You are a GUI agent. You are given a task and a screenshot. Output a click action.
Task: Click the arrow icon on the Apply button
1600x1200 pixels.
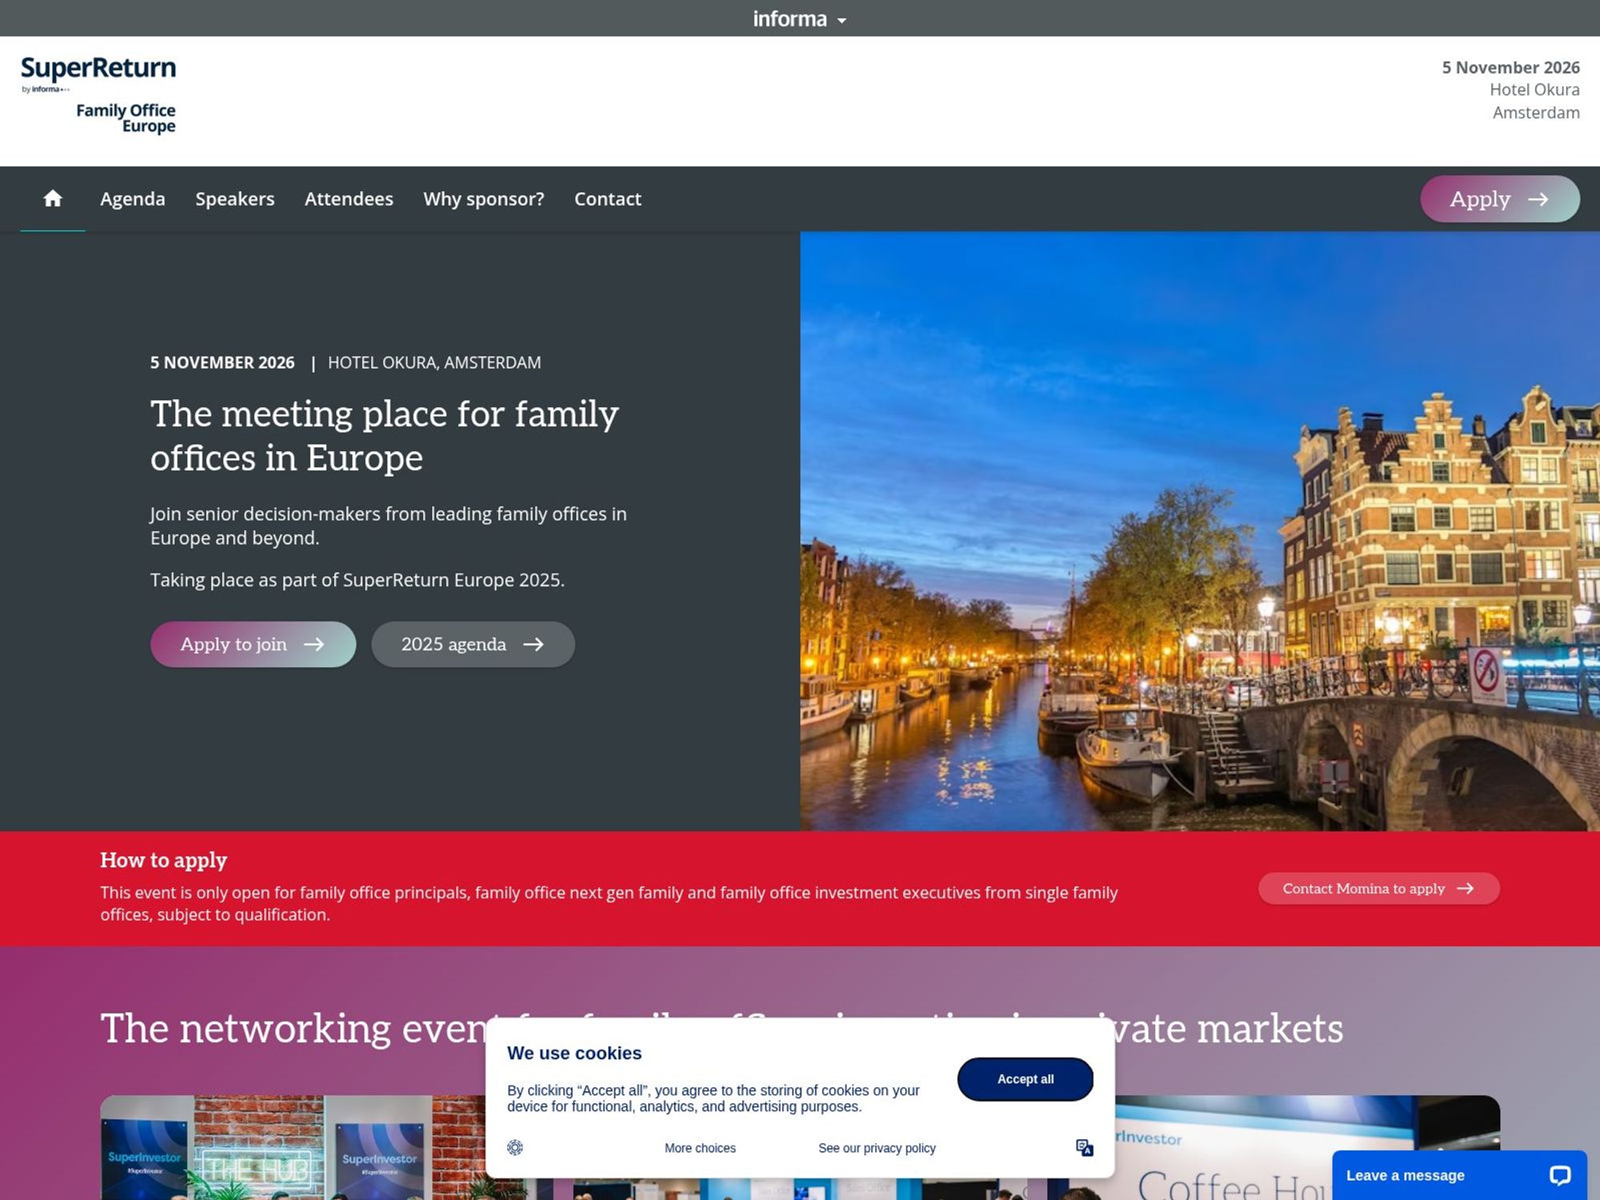tap(1539, 199)
